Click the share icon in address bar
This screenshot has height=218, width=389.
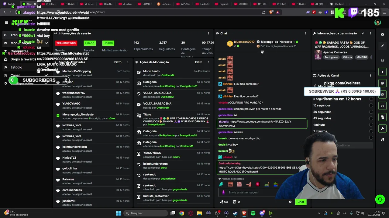point(263,12)
